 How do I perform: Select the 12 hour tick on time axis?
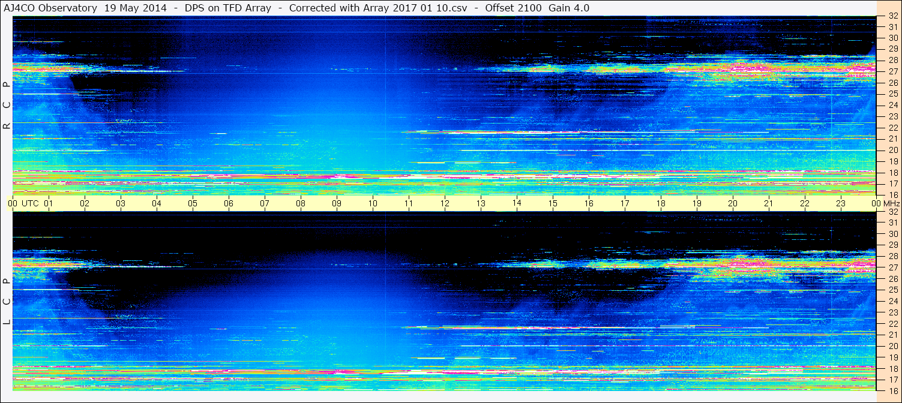pyautogui.click(x=445, y=204)
